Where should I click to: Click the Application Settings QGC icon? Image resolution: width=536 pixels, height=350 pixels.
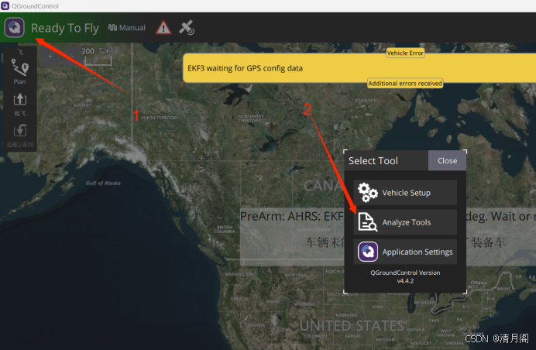(368, 252)
